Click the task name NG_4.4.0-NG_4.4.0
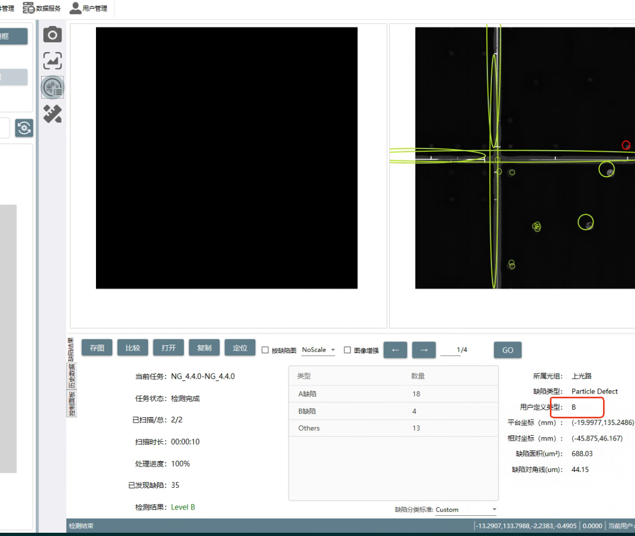Screen dimensions: 635x536 click(203, 377)
